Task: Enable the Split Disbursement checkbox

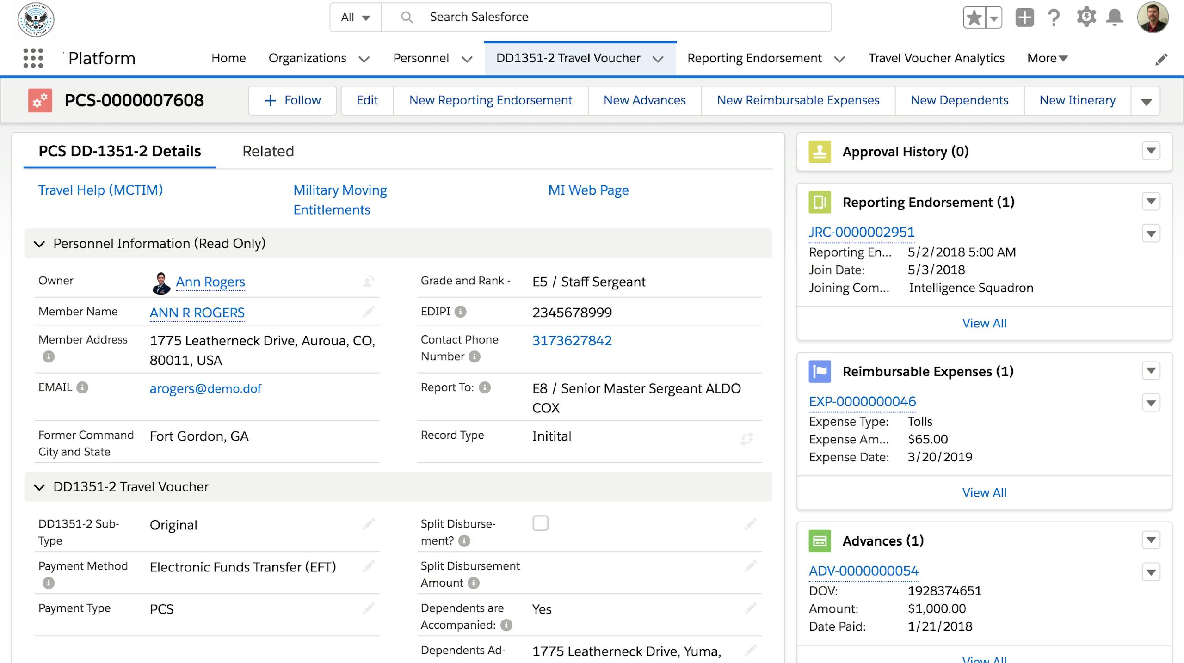Action: coord(540,523)
